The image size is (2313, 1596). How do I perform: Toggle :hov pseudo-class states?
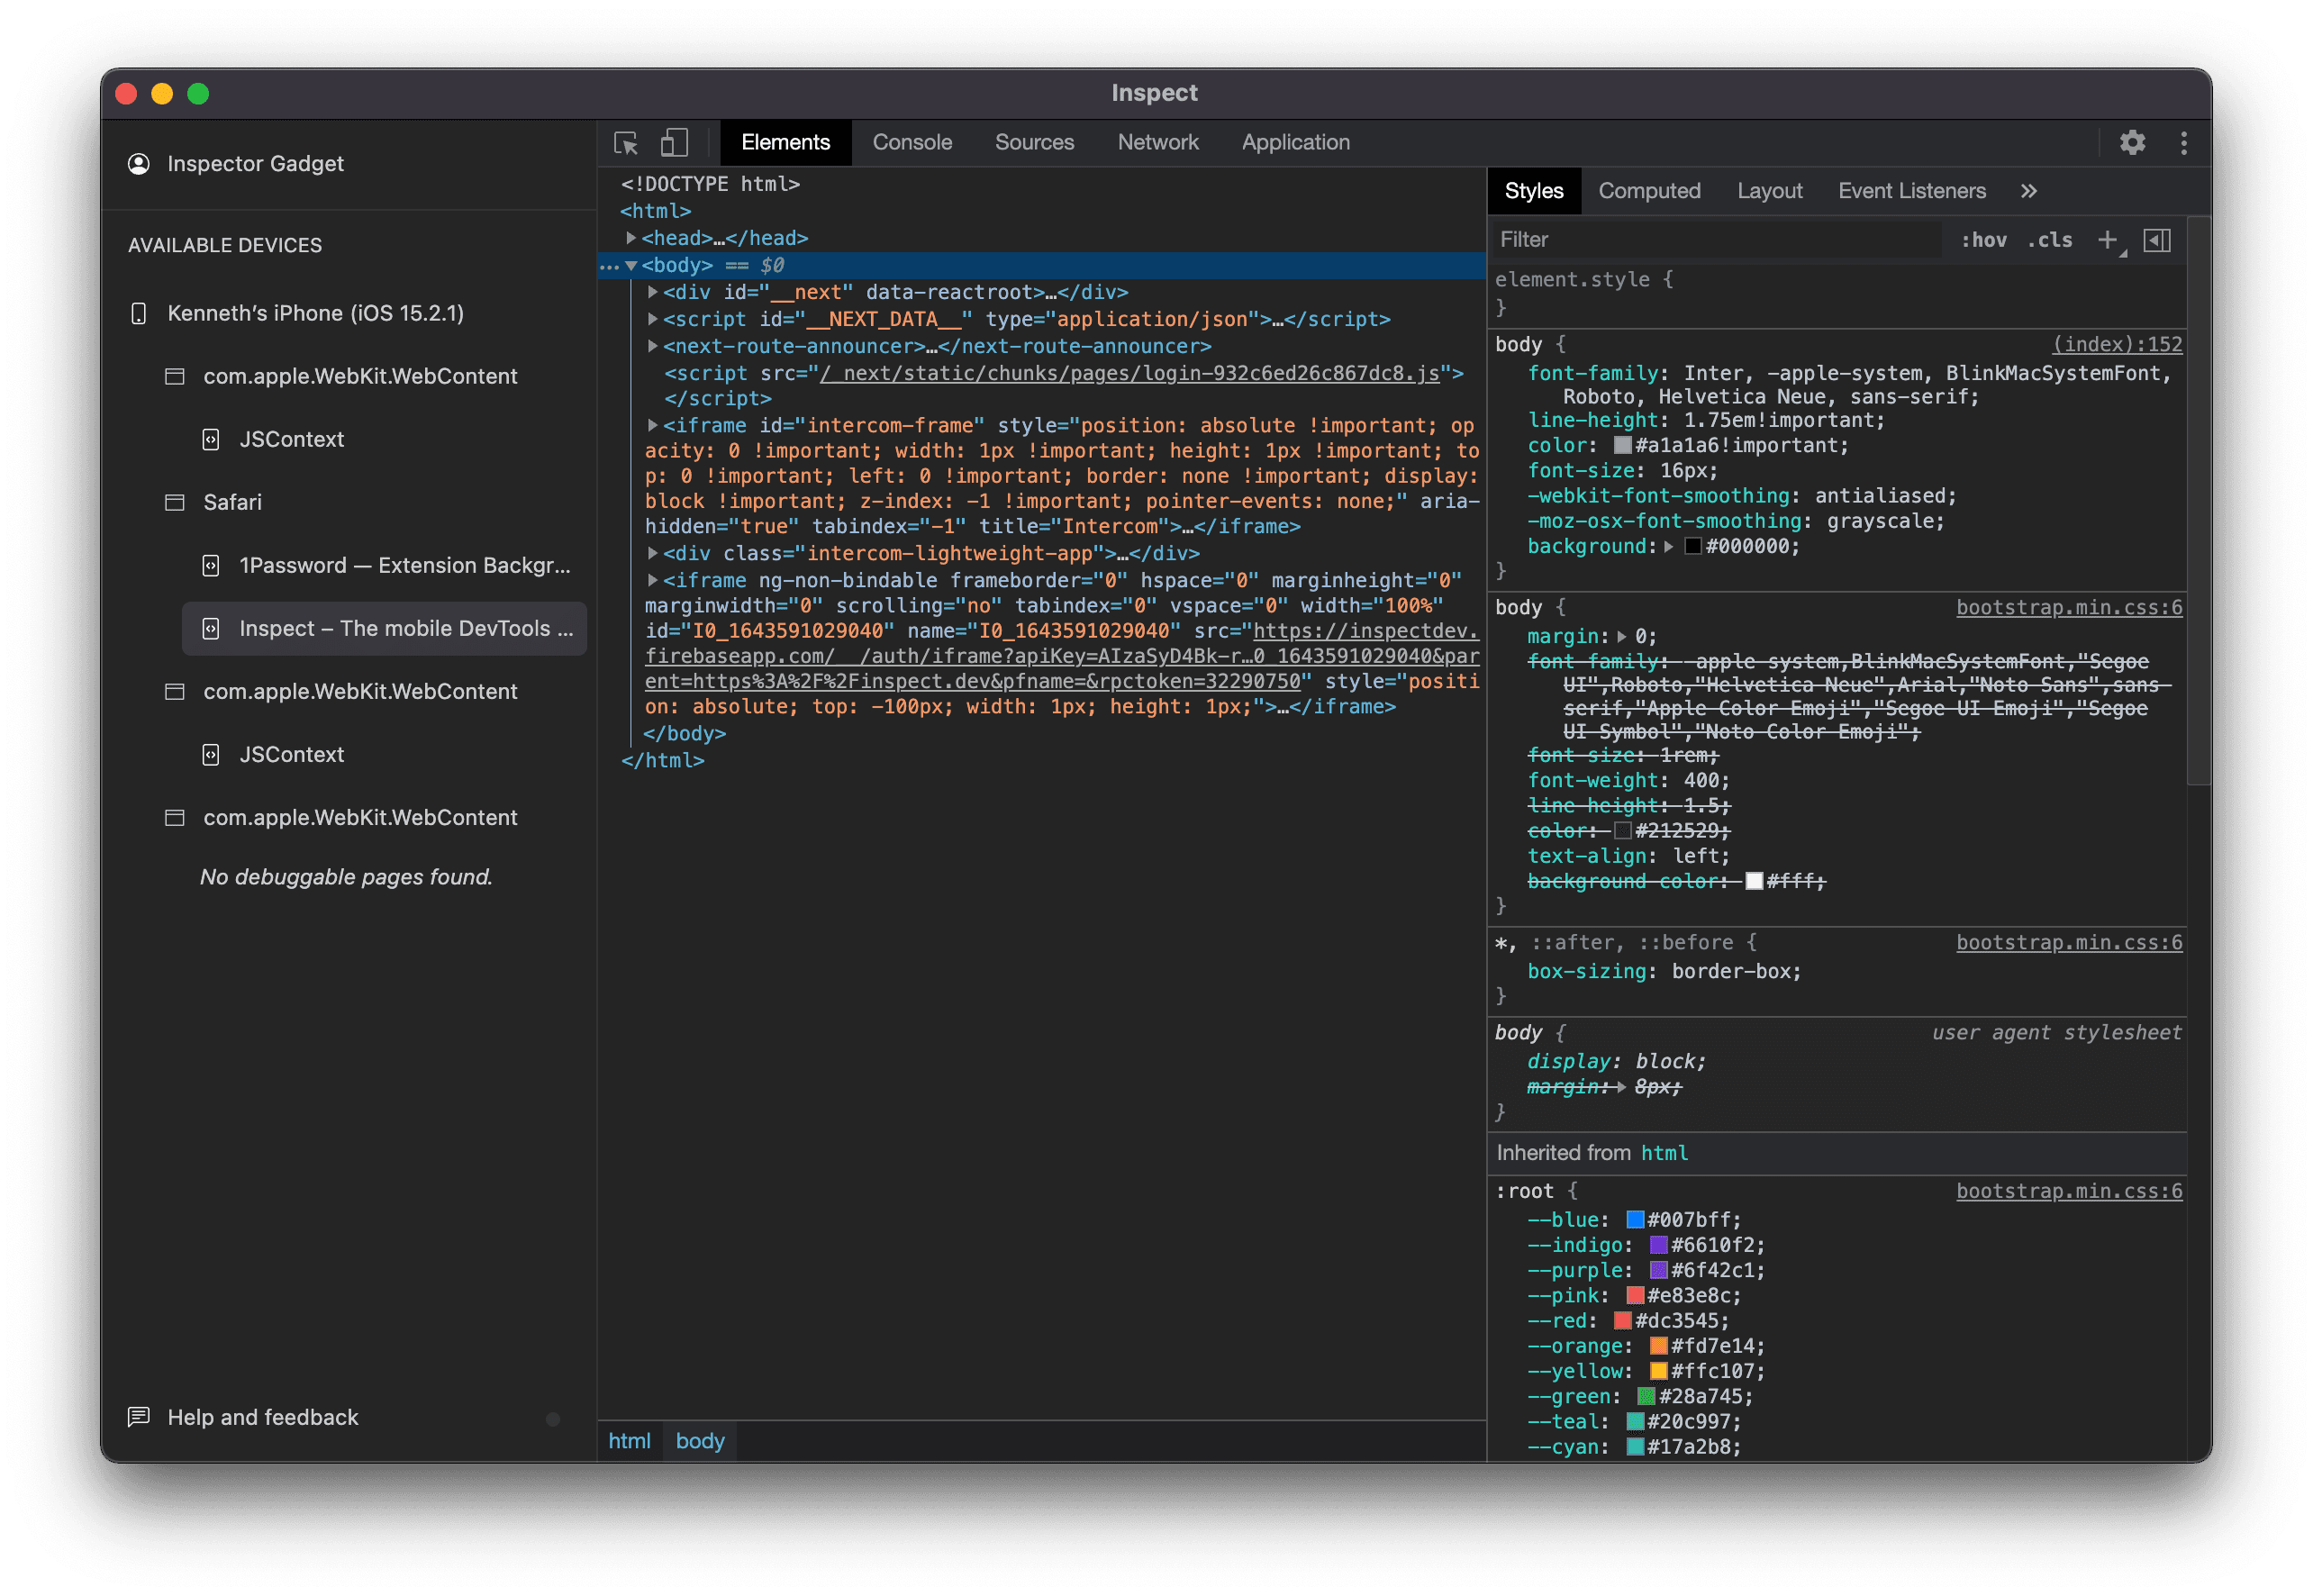(1984, 240)
